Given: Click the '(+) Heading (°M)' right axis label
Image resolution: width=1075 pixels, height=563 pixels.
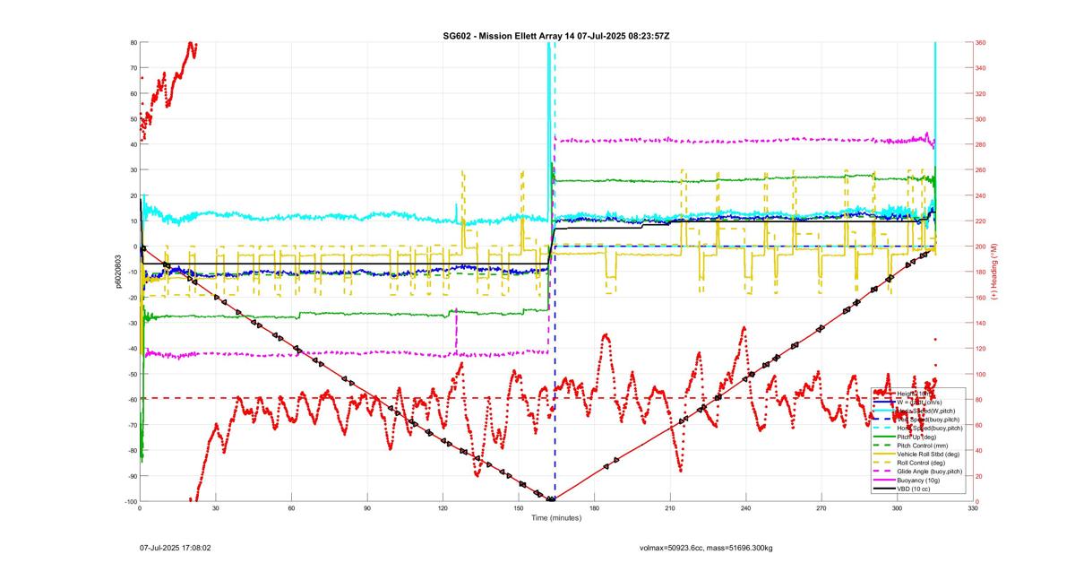Looking at the screenshot, I should click(993, 272).
